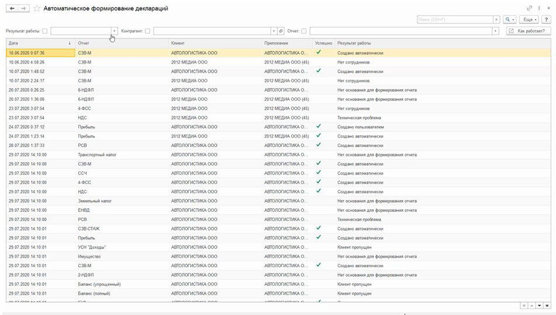Jump to last row with bottom arrow
The image size is (556, 315).
coord(547,305)
